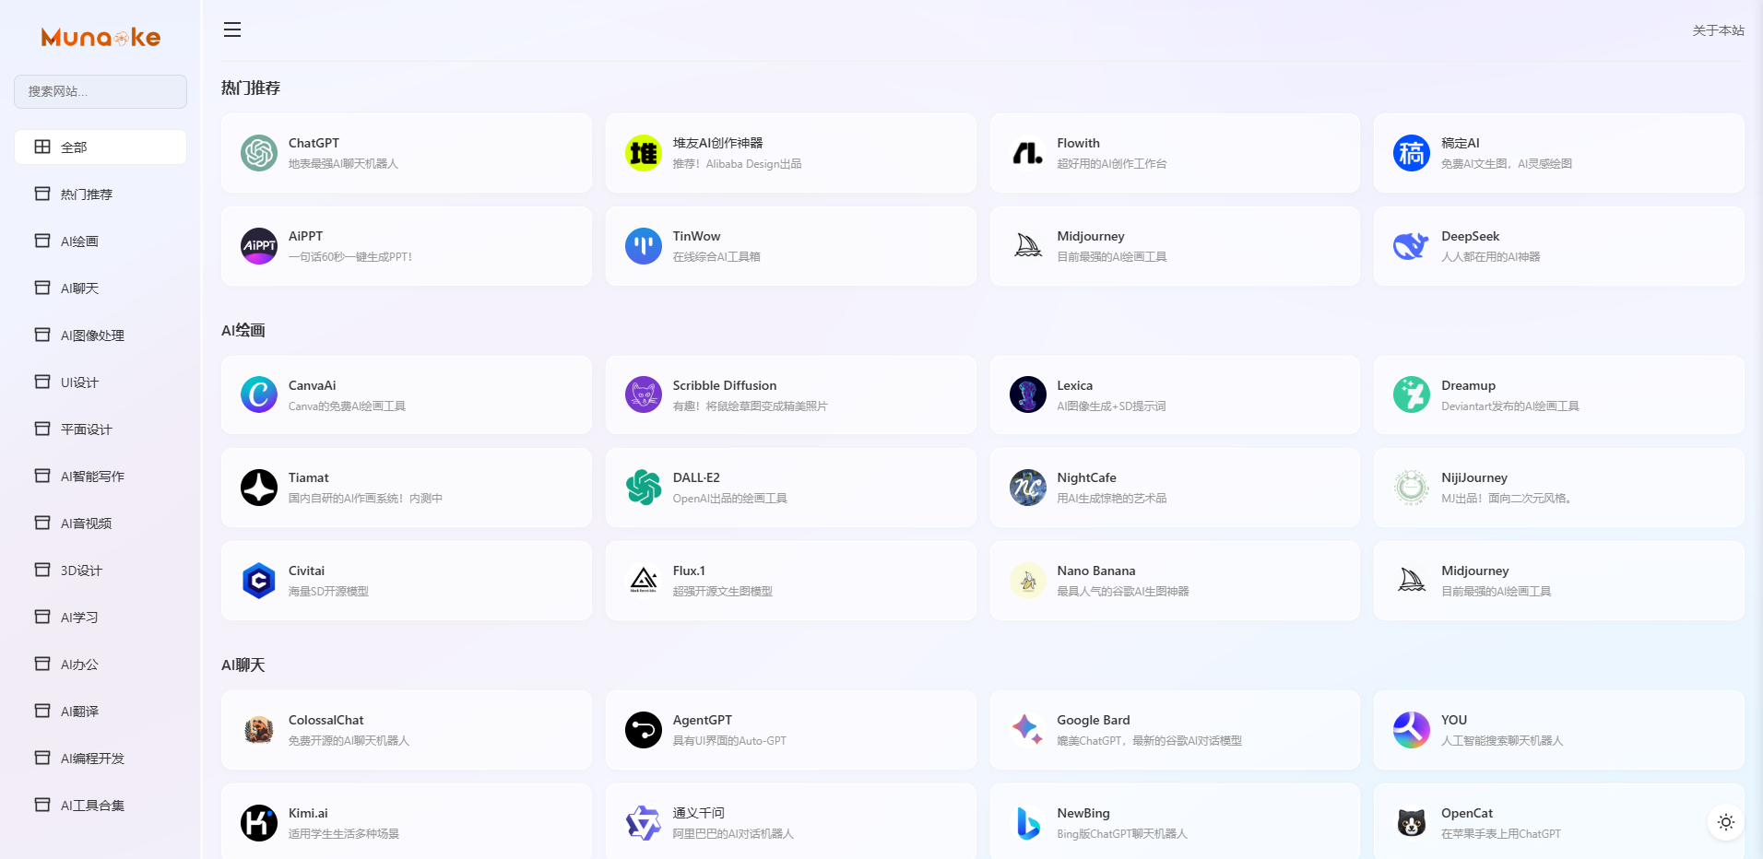Open the 关于本站 link

pos(1718,30)
